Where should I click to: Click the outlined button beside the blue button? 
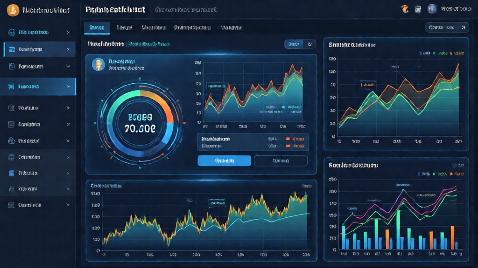pyautogui.click(x=281, y=161)
